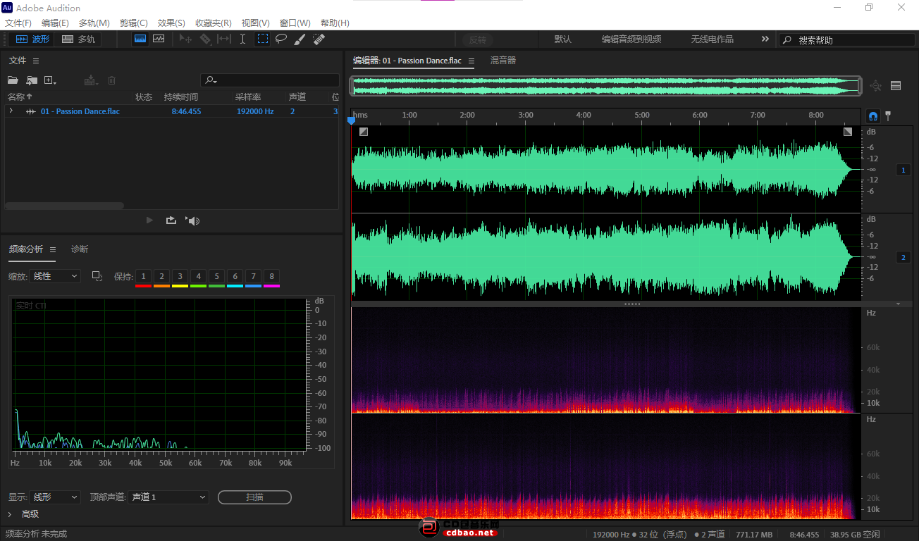Open the 频率分析 panel menu icon

pyautogui.click(x=52, y=249)
